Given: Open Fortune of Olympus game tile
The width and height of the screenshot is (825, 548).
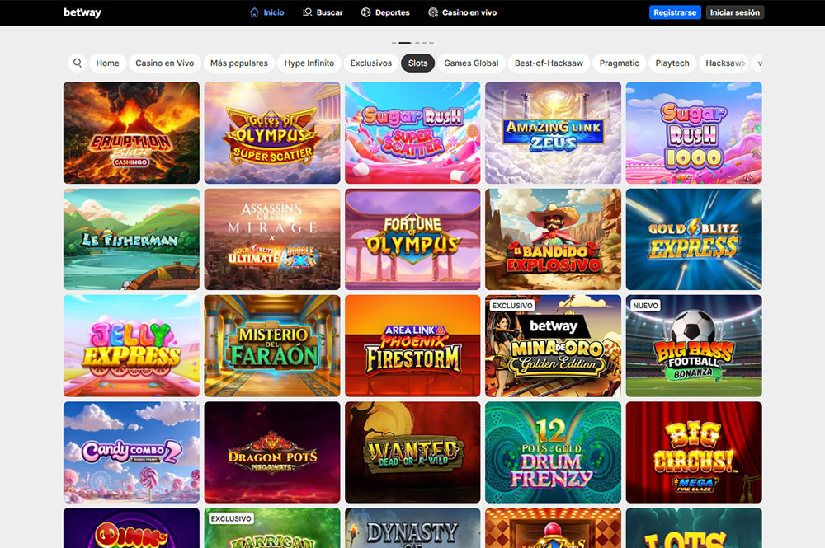Looking at the screenshot, I should 412,239.
